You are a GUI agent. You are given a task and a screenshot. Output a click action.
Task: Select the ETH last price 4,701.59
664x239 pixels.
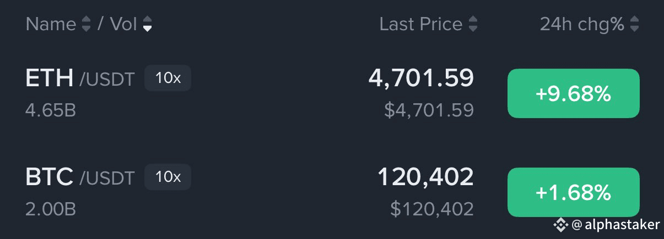click(421, 78)
